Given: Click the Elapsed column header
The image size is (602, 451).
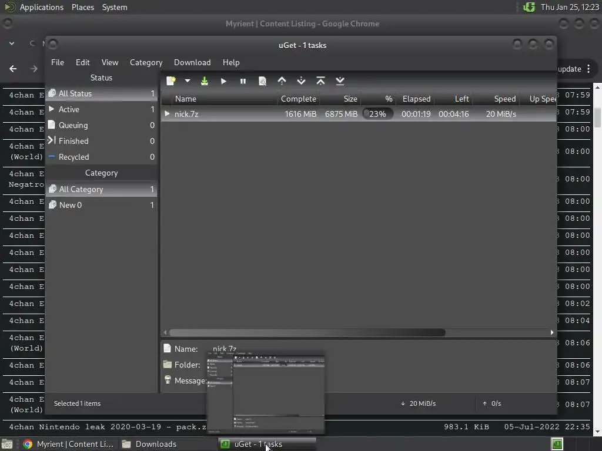Looking at the screenshot, I should [x=416, y=99].
